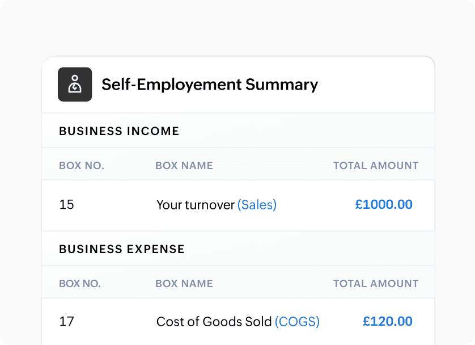Click the Self-Employment person icon

click(75, 85)
